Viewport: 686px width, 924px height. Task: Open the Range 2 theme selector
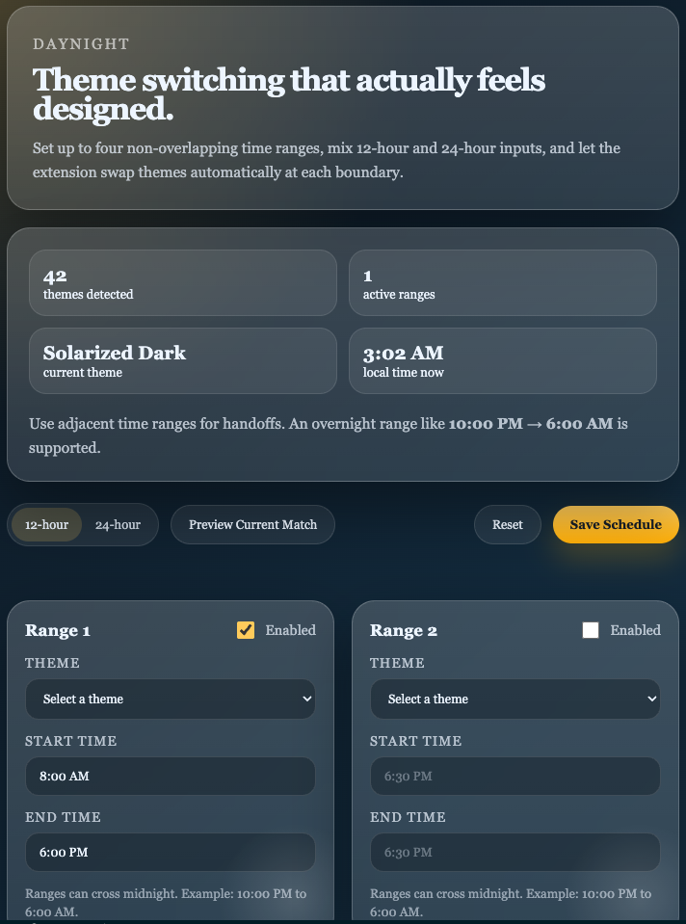click(514, 699)
